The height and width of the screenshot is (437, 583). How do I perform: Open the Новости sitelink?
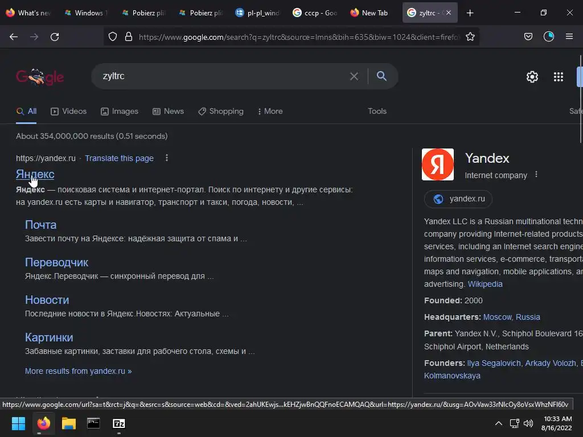(x=47, y=299)
